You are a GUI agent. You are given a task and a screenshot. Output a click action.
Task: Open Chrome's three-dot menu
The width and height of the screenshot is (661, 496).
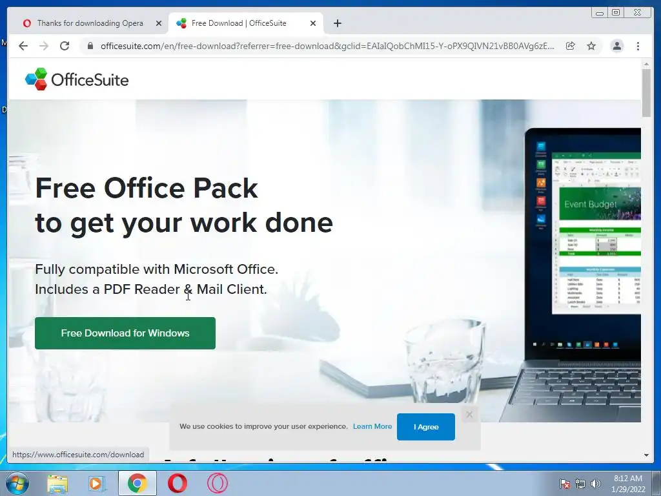pyautogui.click(x=638, y=46)
